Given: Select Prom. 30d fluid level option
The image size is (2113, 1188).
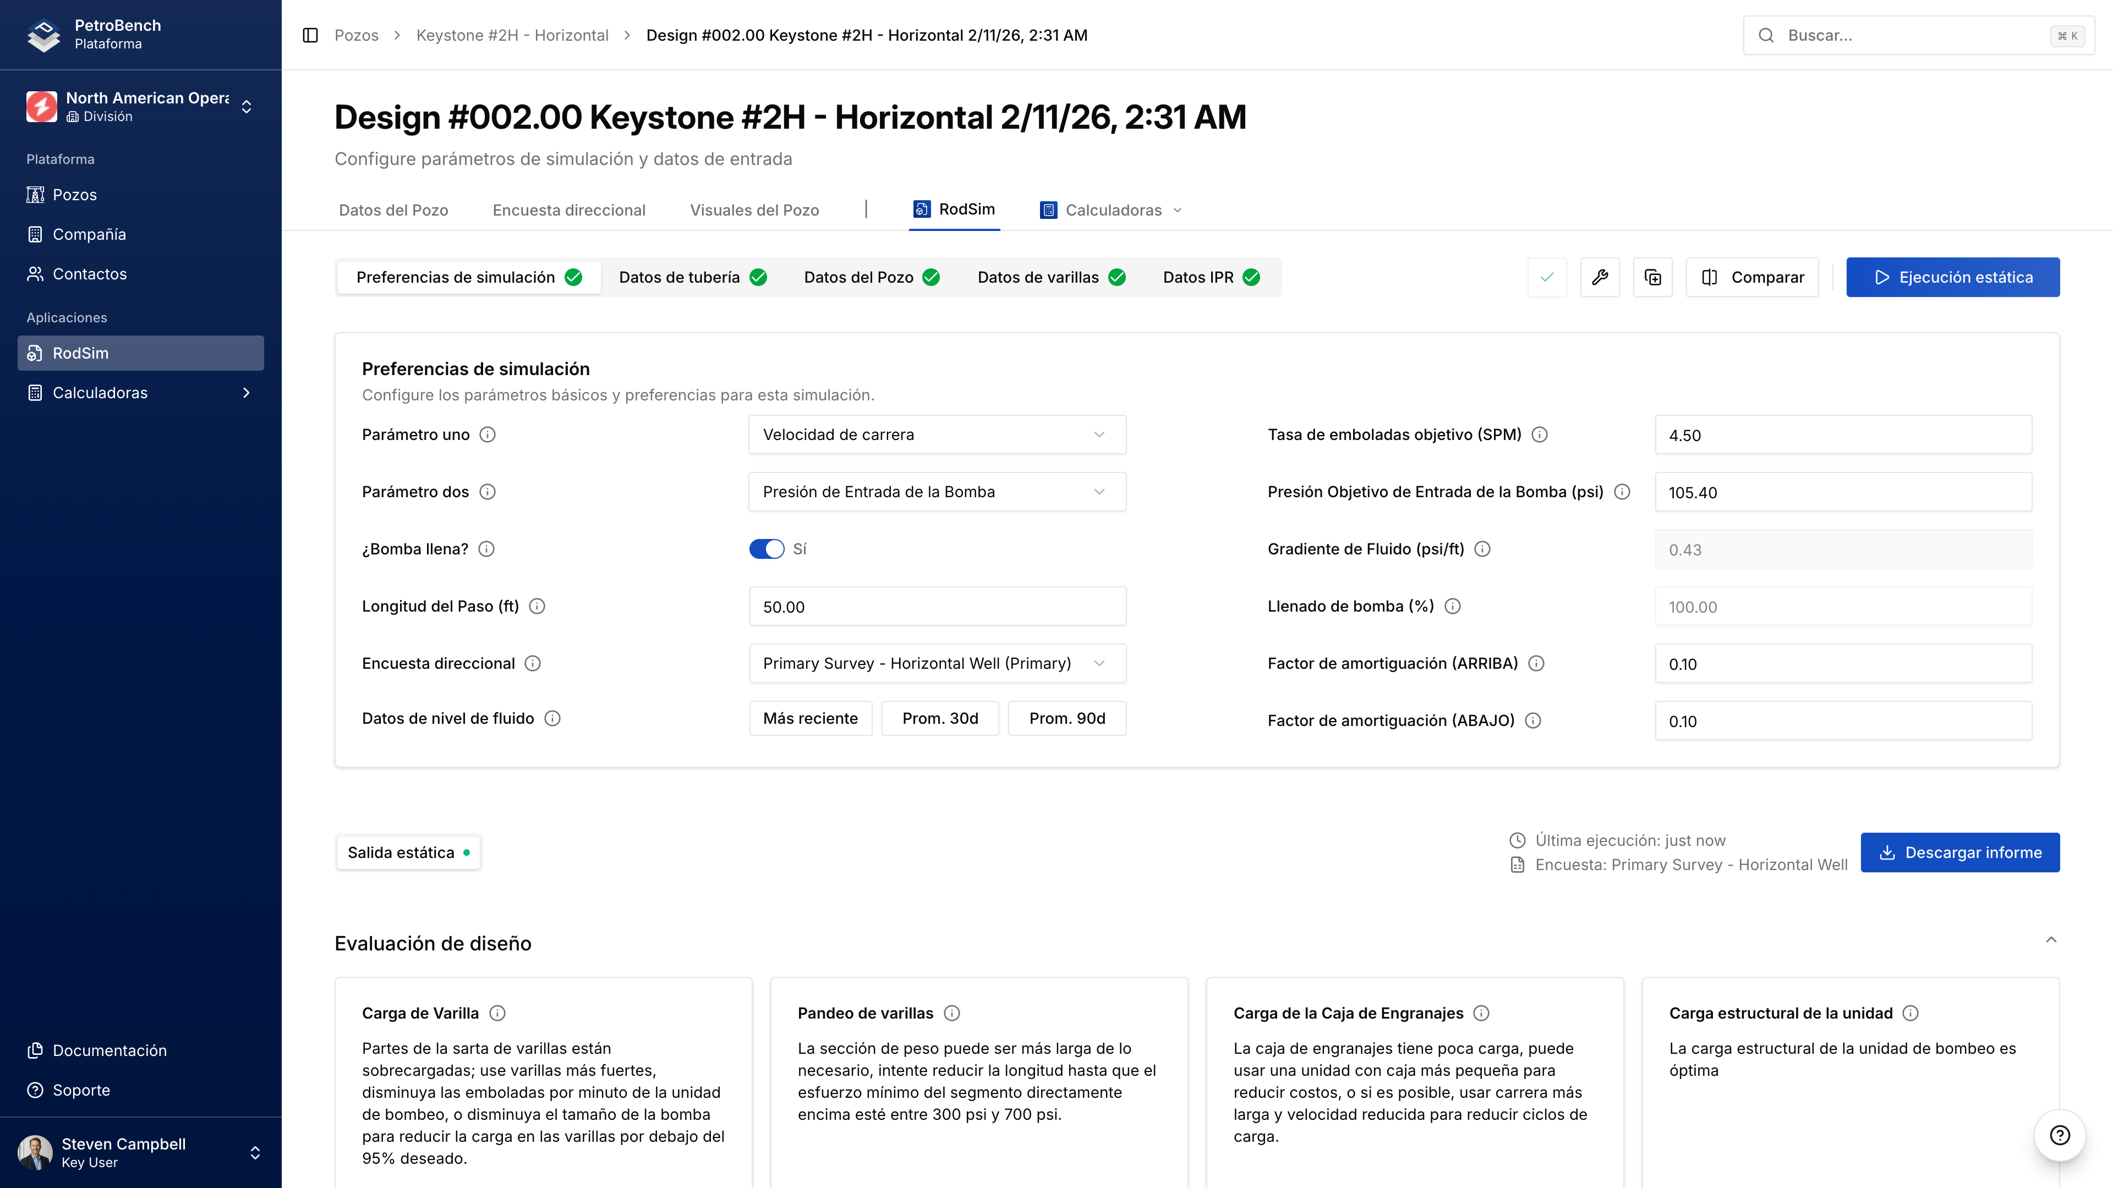Looking at the screenshot, I should click(939, 718).
